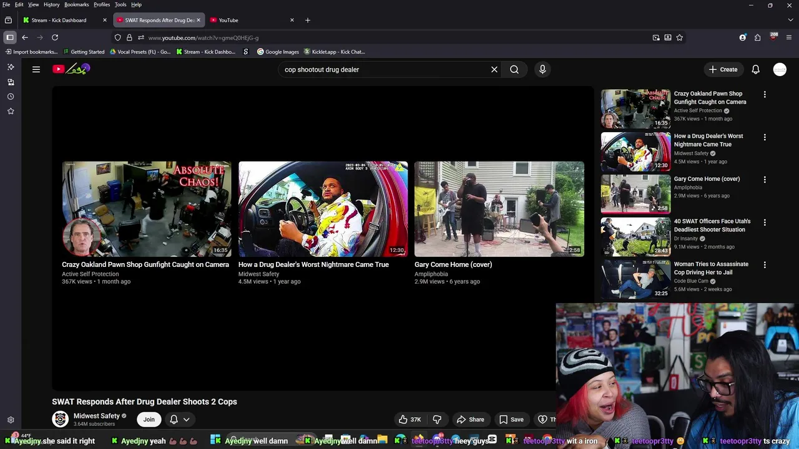Open site permissions icon in address bar

click(x=141, y=37)
